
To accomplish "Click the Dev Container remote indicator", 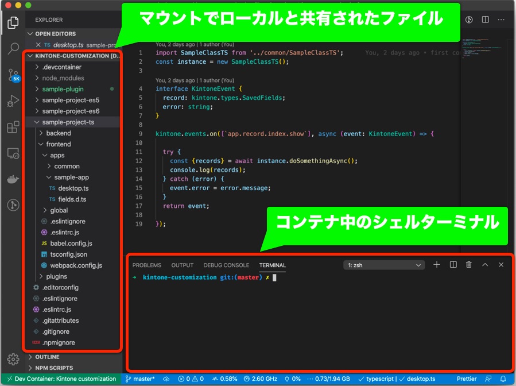I will point(62,379).
